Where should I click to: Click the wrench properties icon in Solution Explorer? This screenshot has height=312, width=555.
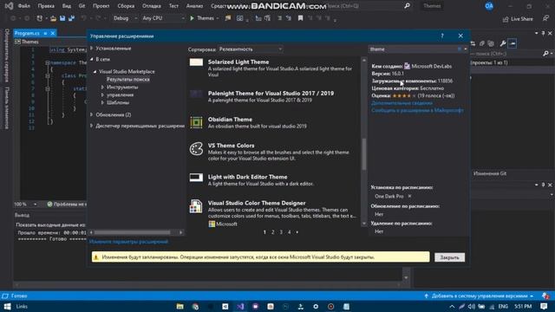[x=503, y=43]
